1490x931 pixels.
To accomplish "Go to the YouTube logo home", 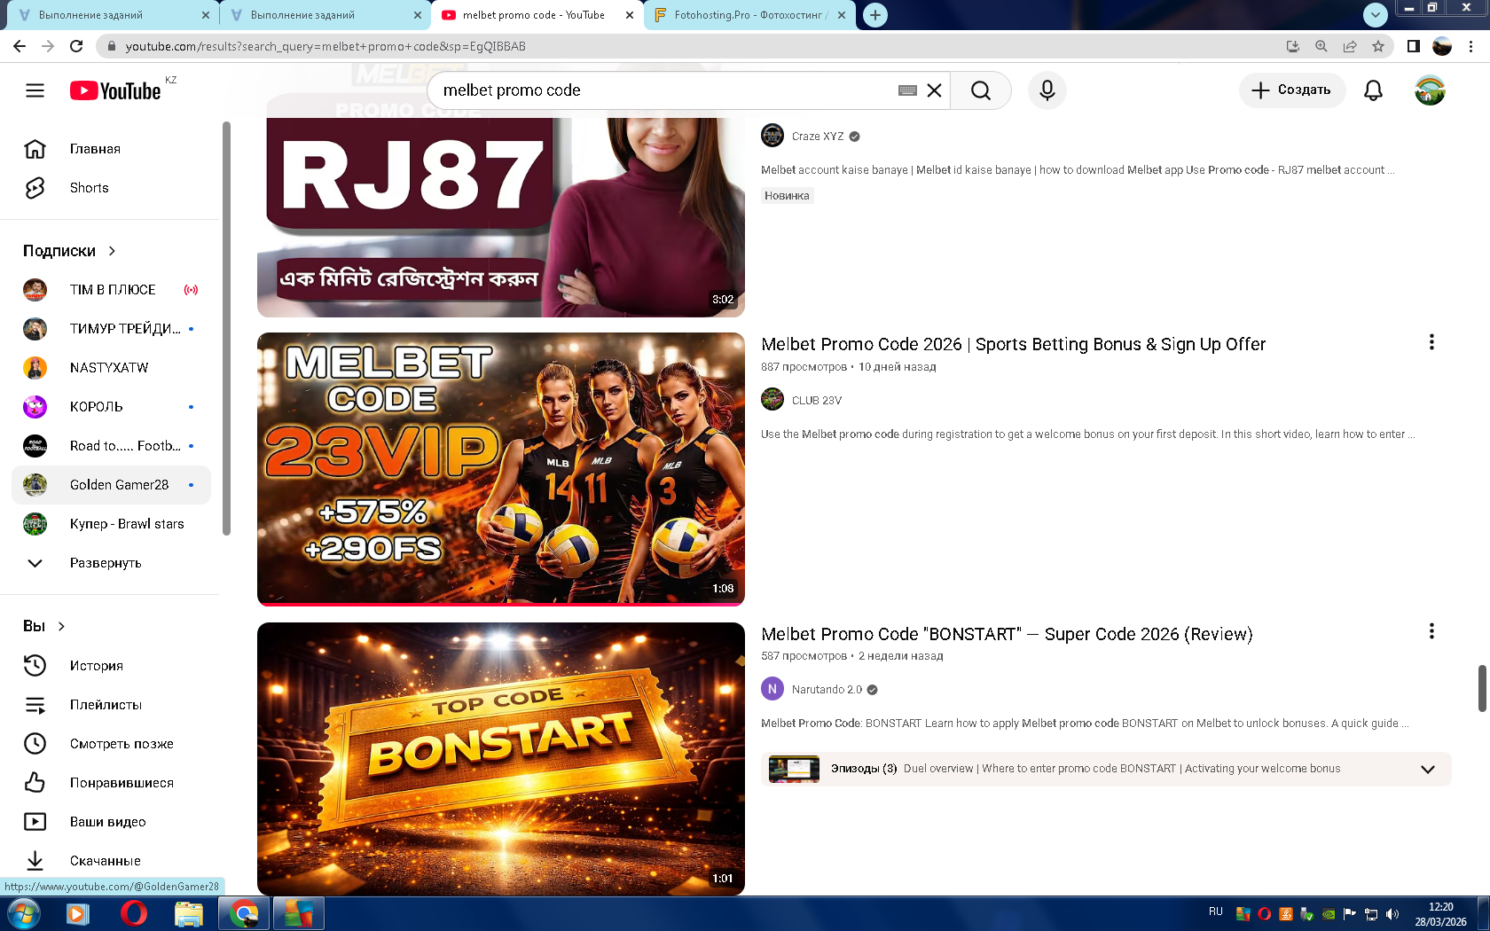I will (x=115, y=90).
